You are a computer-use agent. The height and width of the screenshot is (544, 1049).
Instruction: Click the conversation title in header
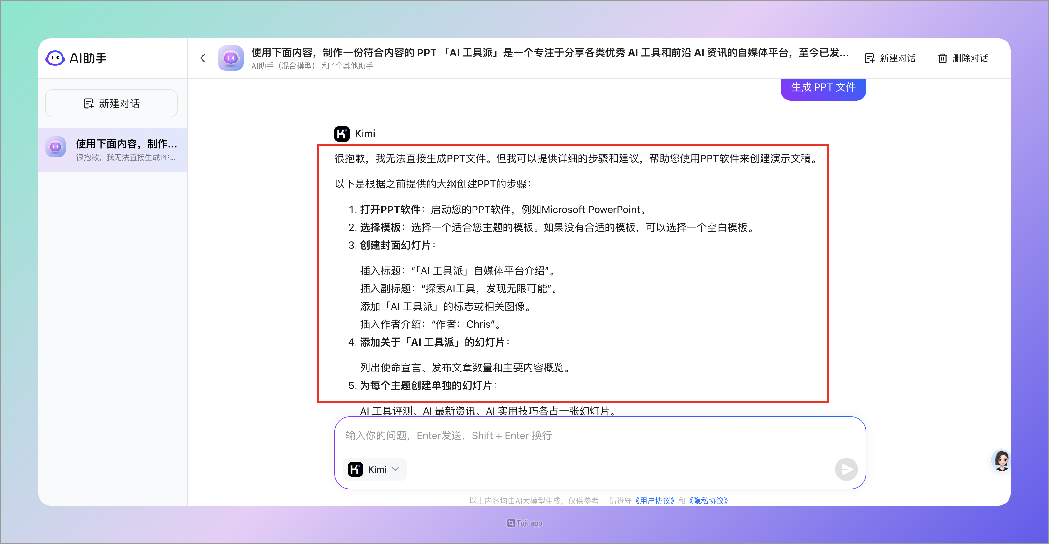(x=550, y=53)
